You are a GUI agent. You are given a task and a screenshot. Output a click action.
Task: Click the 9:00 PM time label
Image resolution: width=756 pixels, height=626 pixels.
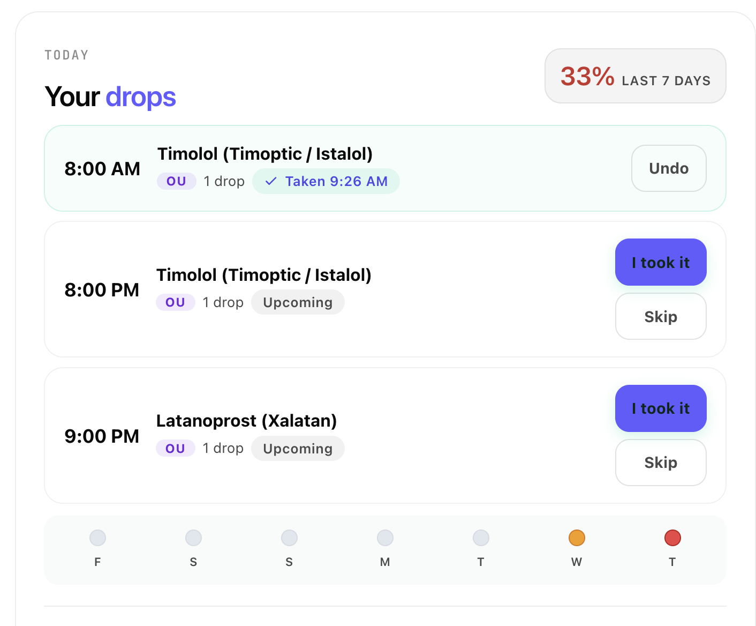(x=102, y=436)
